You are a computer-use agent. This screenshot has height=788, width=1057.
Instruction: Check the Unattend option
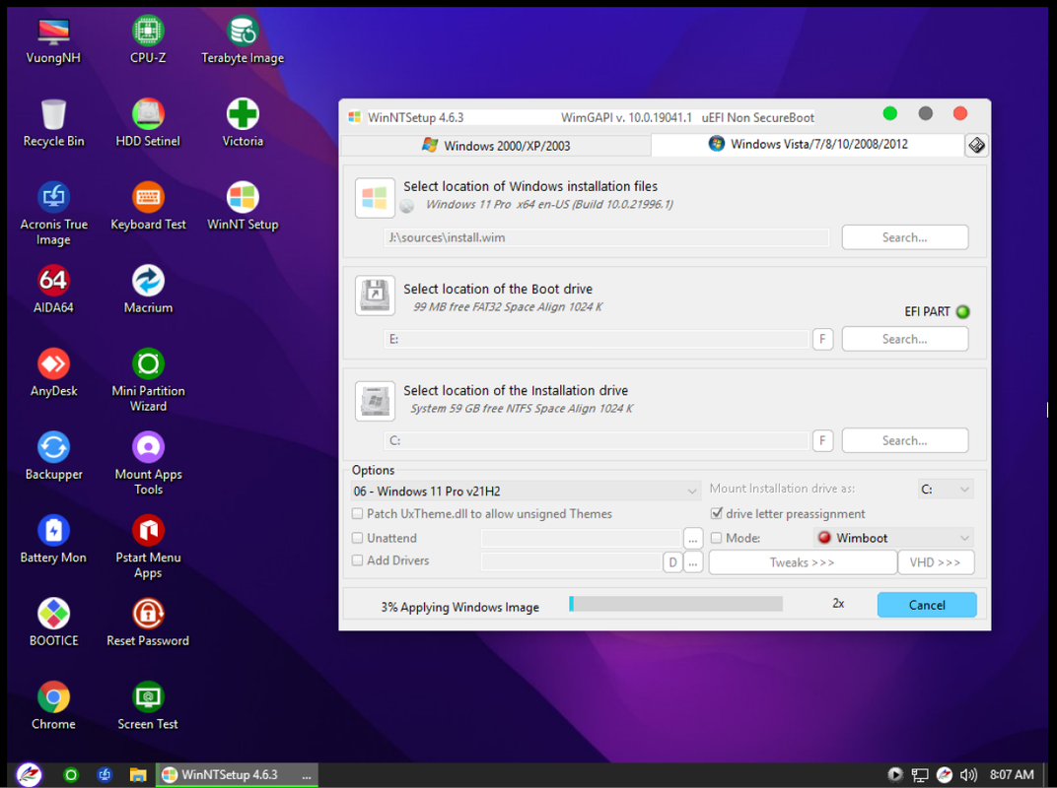(x=357, y=538)
